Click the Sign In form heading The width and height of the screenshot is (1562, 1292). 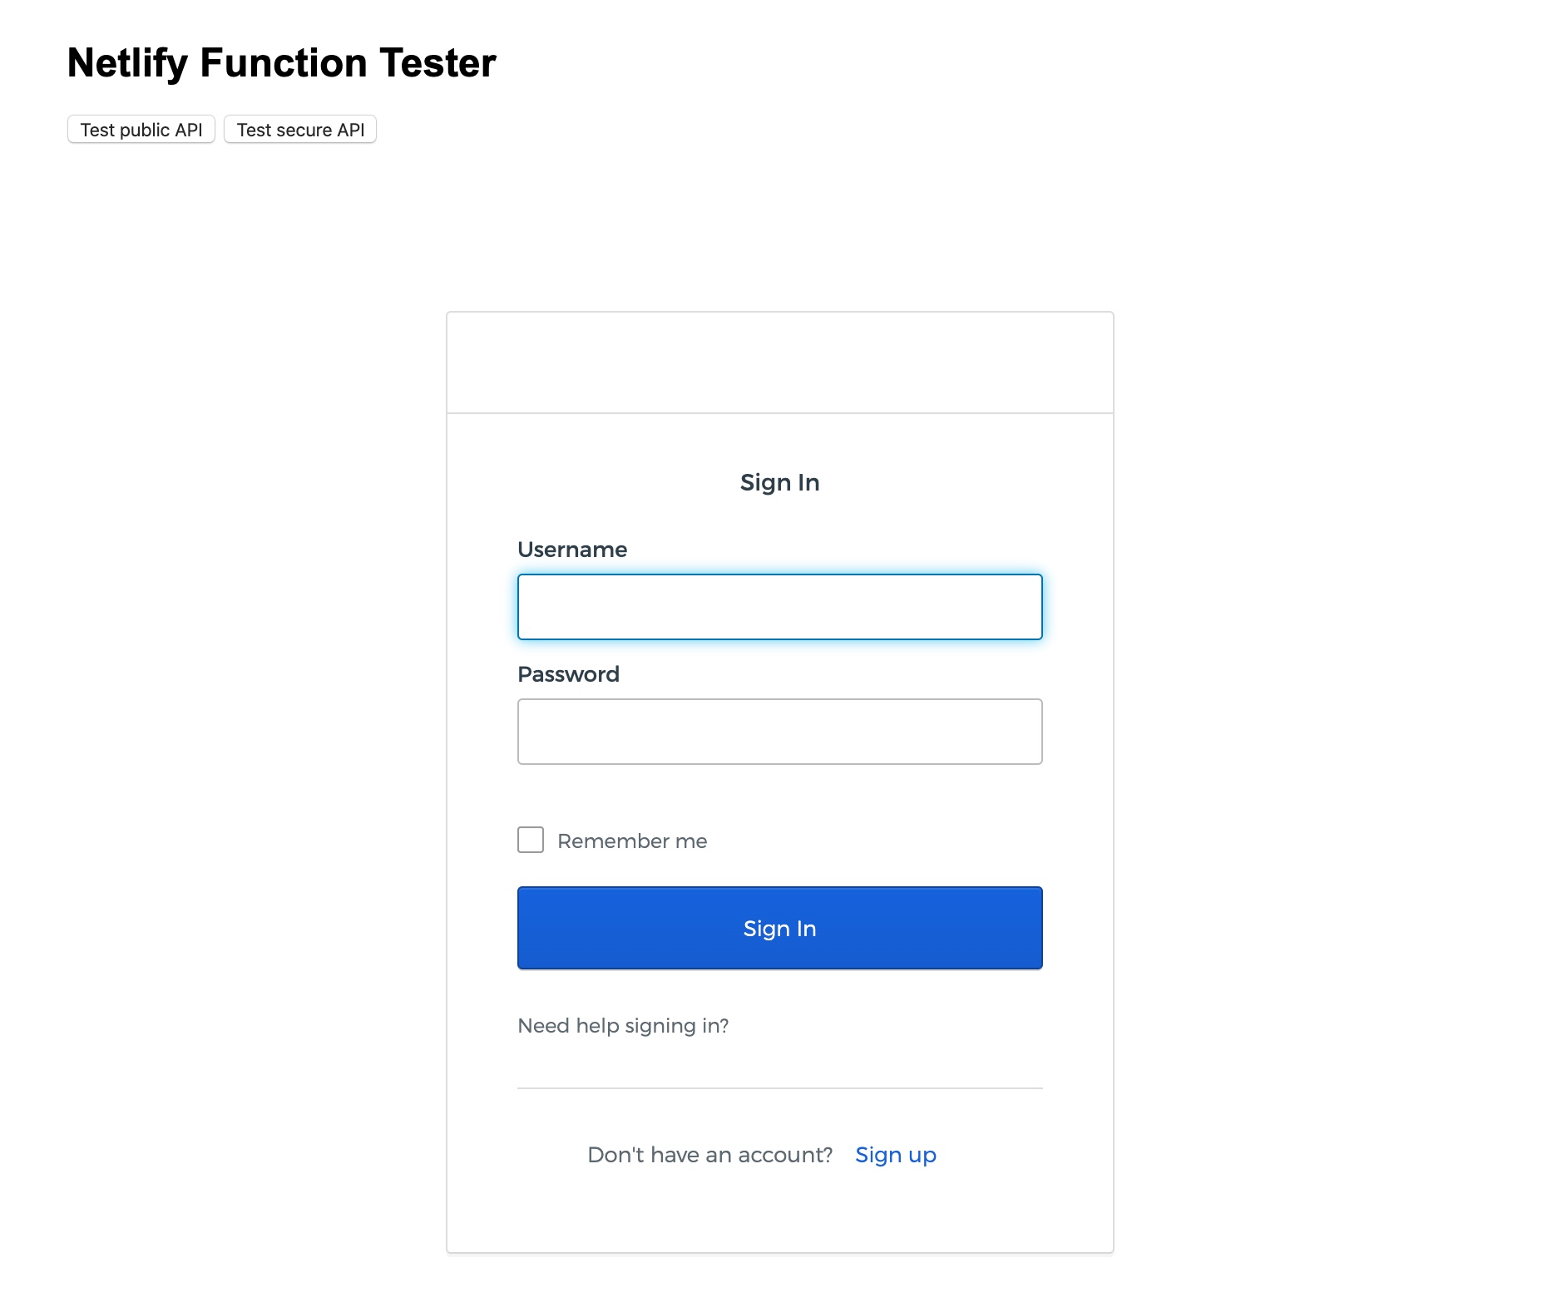click(779, 482)
